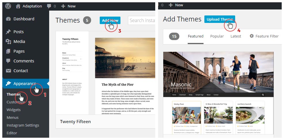Click the comments bubble icon in admin bar
This screenshot has width=284, height=140.
pyautogui.click(x=49, y=6)
